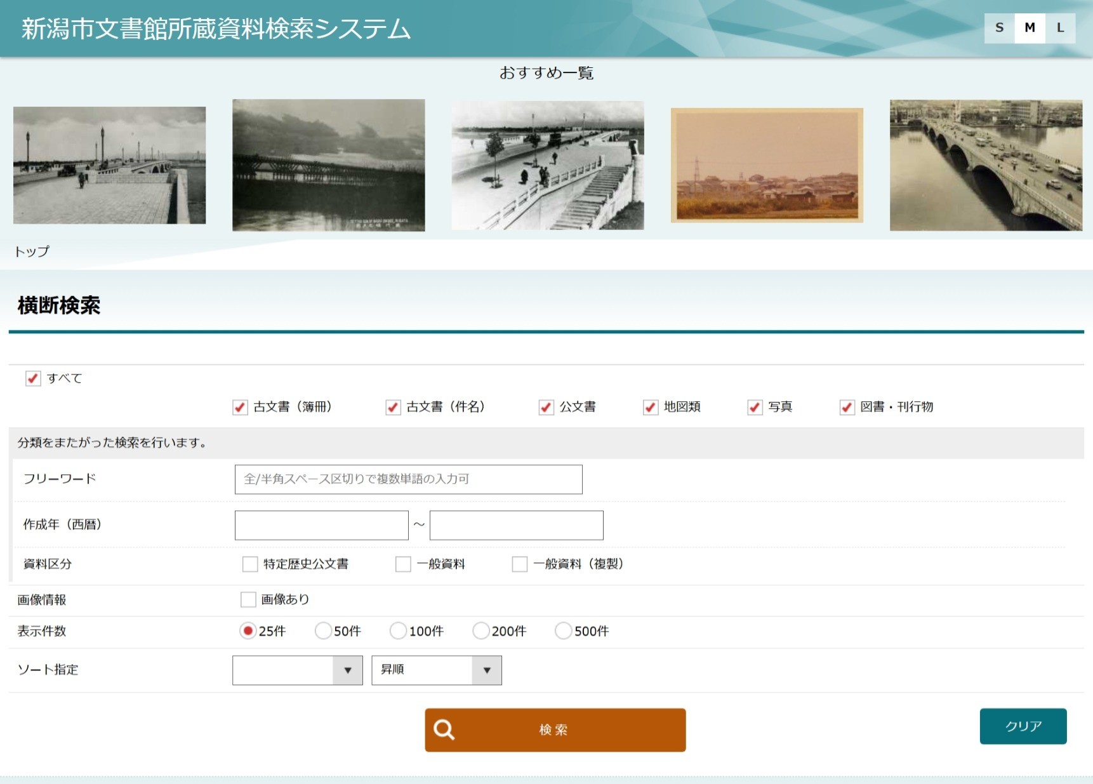
Task: Click the トップ breadcrumb link
Action: point(32,251)
